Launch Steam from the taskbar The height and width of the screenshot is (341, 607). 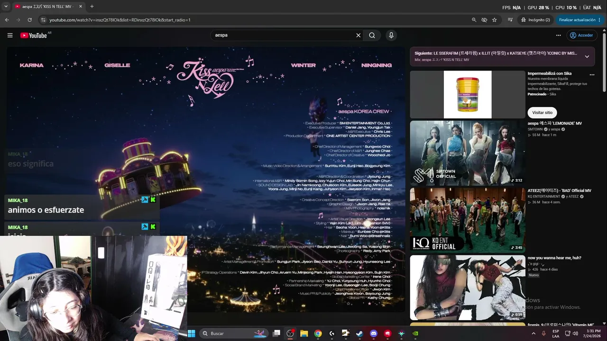[x=359, y=333]
